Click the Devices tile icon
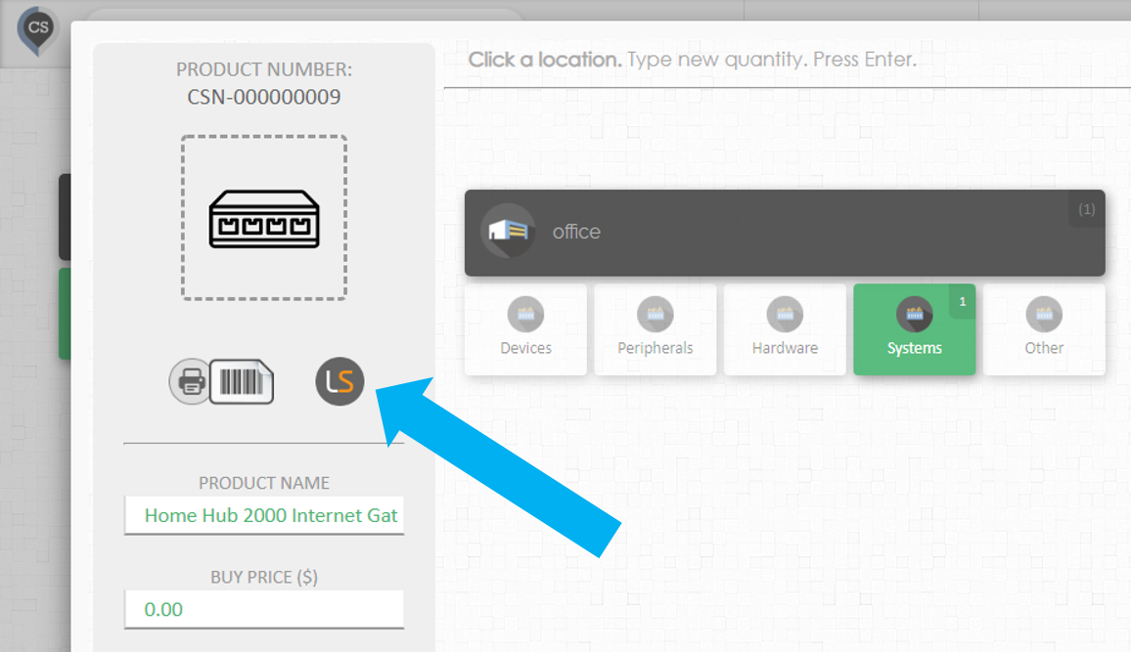 [525, 314]
